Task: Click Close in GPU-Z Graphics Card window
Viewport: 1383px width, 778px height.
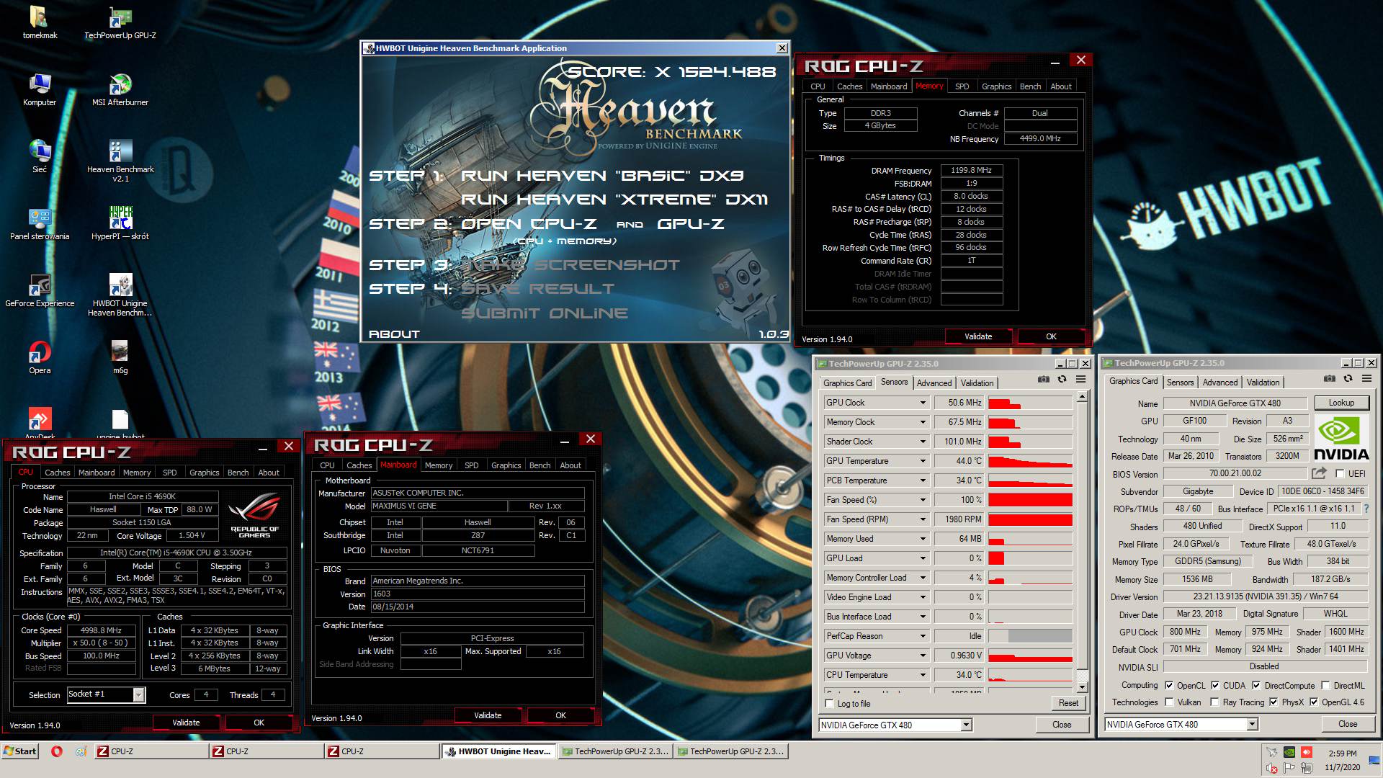Action: (1347, 724)
